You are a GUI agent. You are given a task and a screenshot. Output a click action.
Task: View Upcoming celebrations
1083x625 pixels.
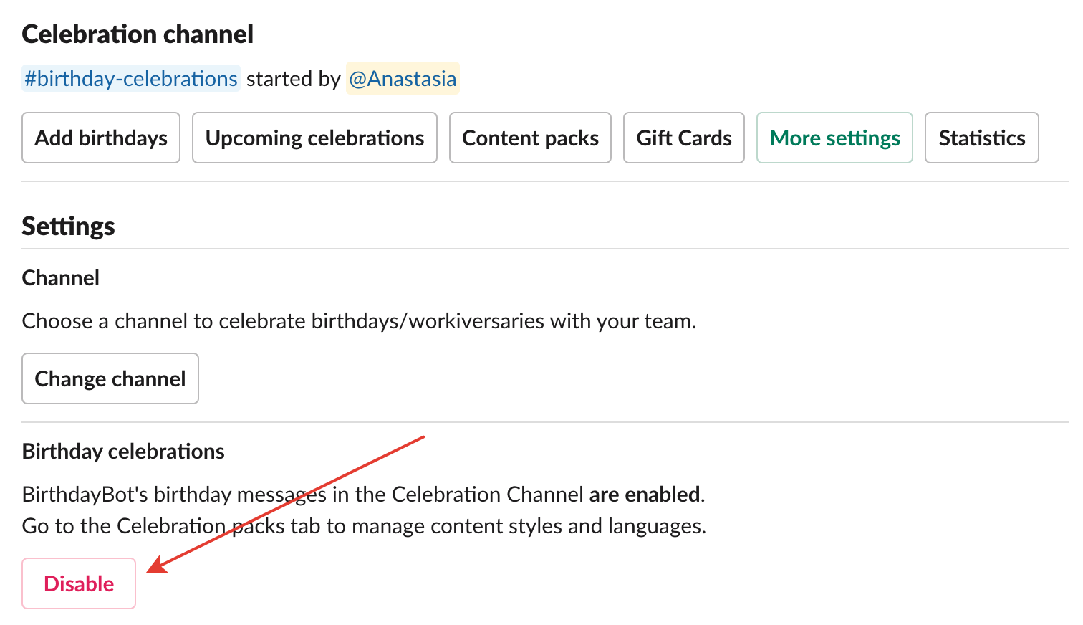click(314, 138)
